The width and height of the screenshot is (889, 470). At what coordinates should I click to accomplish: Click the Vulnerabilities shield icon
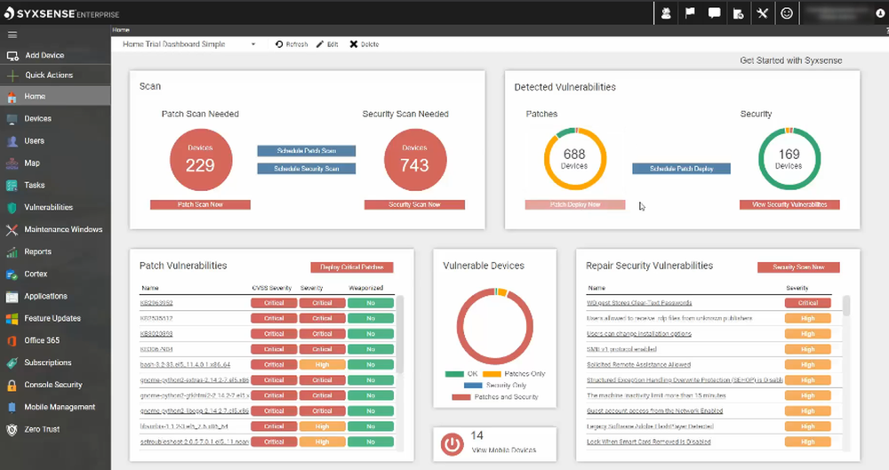(x=12, y=208)
